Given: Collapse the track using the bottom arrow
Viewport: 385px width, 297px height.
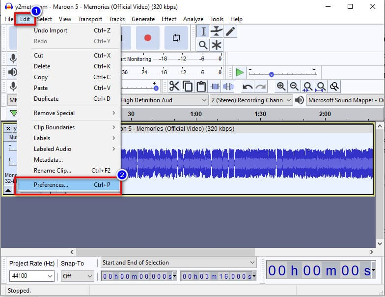Looking at the screenshot, I should pyautogui.click(x=8, y=190).
